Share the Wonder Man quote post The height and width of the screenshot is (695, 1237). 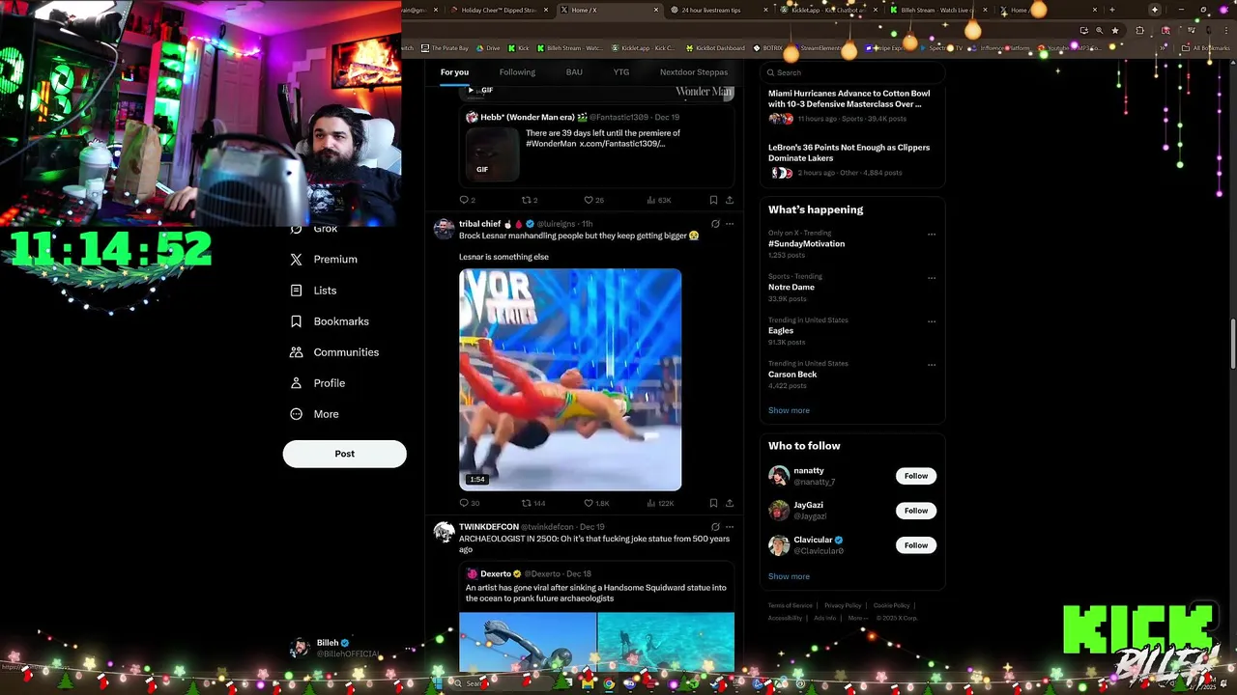[x=729, y=200]
